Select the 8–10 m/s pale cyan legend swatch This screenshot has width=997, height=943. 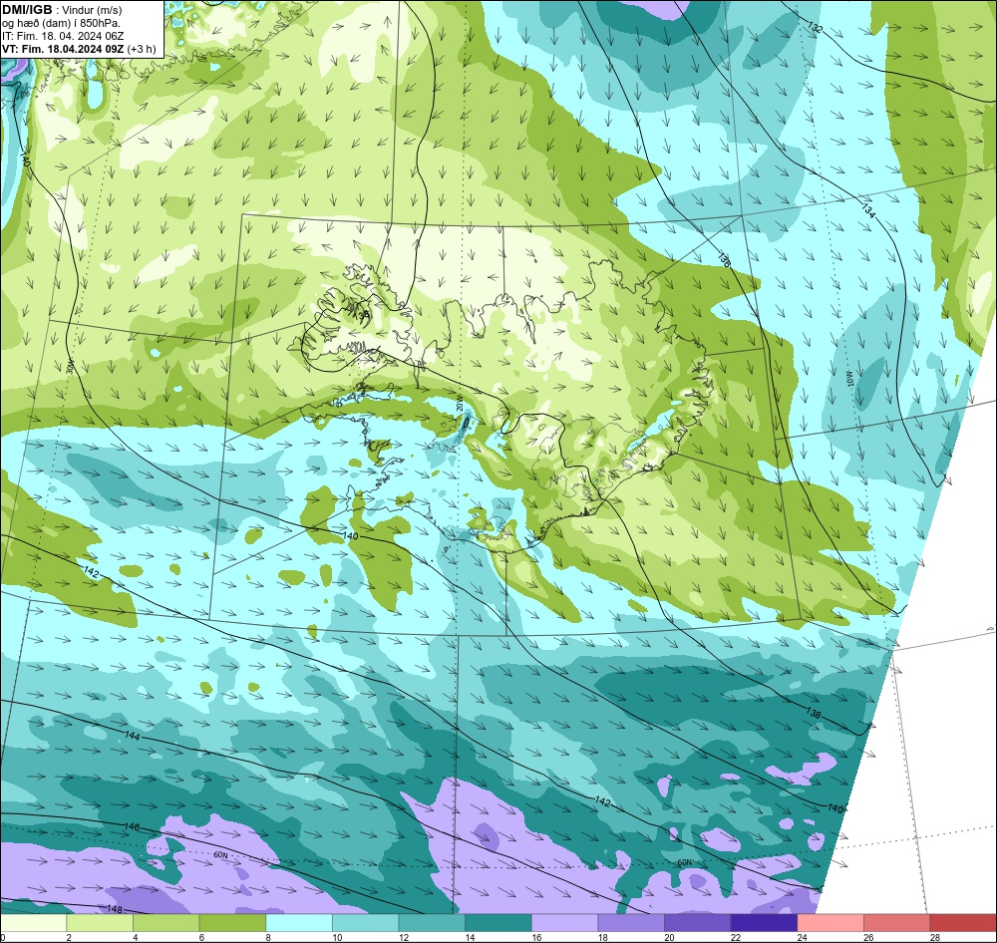299,923
